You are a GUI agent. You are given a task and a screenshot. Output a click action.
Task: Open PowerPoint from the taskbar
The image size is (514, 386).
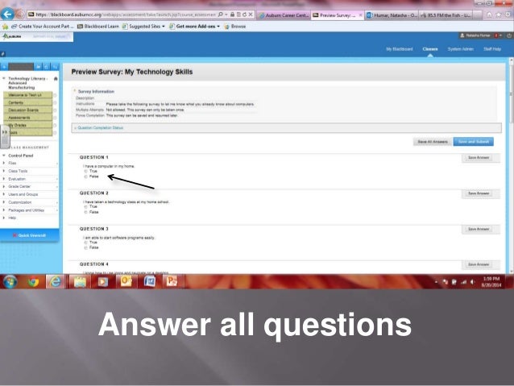pos(172,281)
